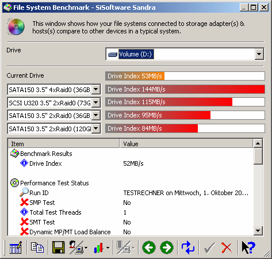Select the SMP Test row
This screenshot has height=259, width=272.
tap(131, 203)
